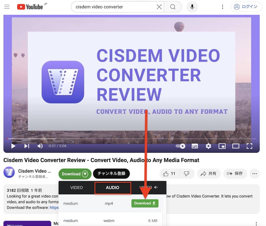
Task: Share the video via 共有
Action: pos(209,174)
